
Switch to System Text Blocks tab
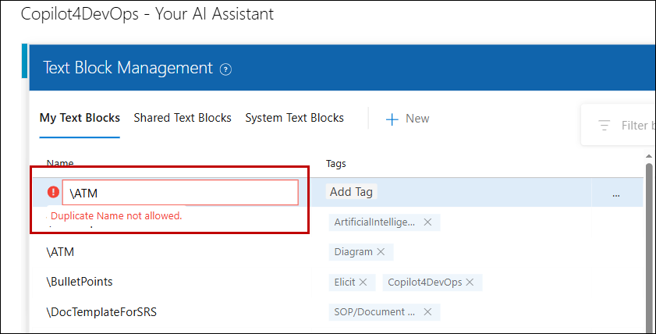point(295,118)
